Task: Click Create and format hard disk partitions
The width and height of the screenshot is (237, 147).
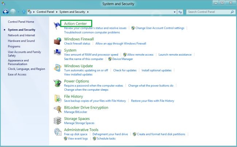Action: pyautogui.click(x=161, y=134)
